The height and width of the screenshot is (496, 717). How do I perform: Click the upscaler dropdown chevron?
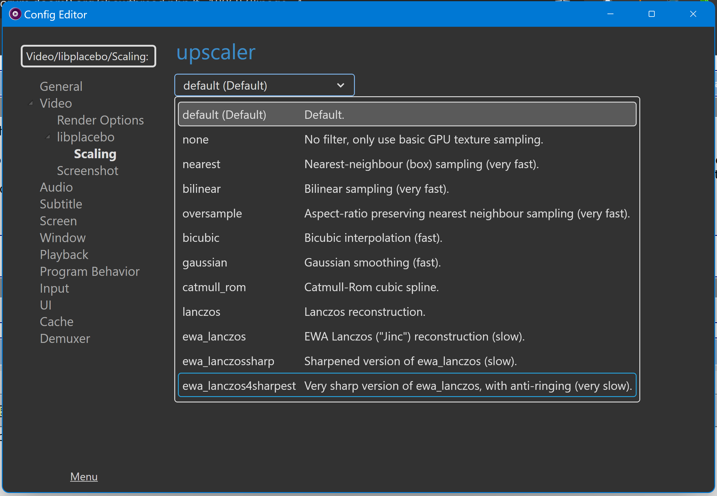(340, 85)
